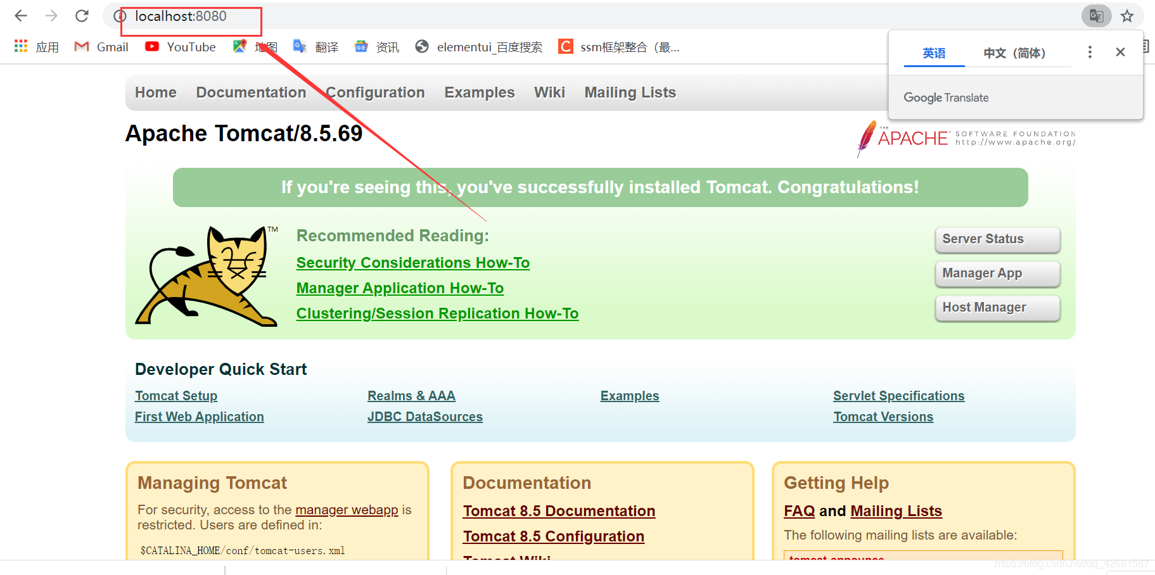Open Manager Application How-To link
The image size is (1155, 575).
pos(400,288)
